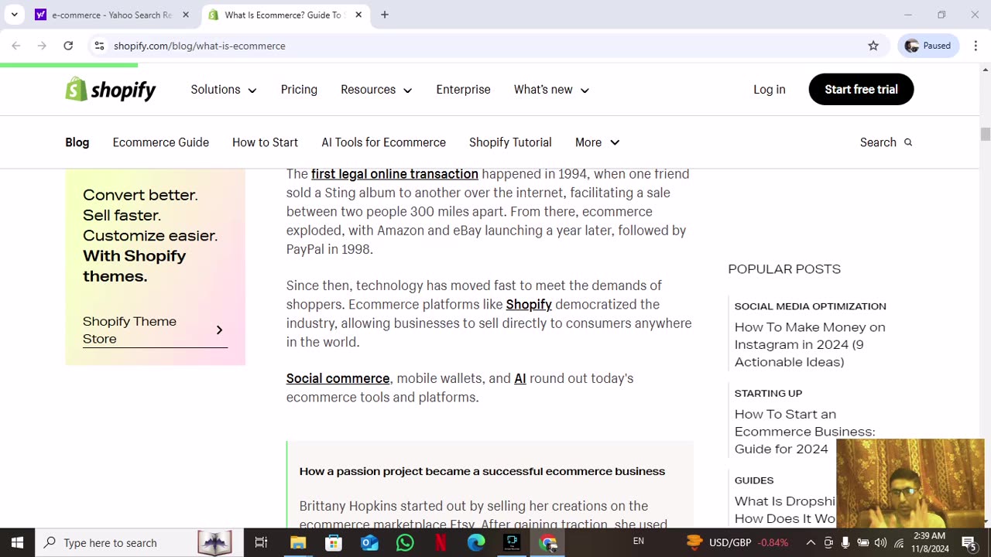
Task: View site information icon in address bar
Action: coord(99,46)
